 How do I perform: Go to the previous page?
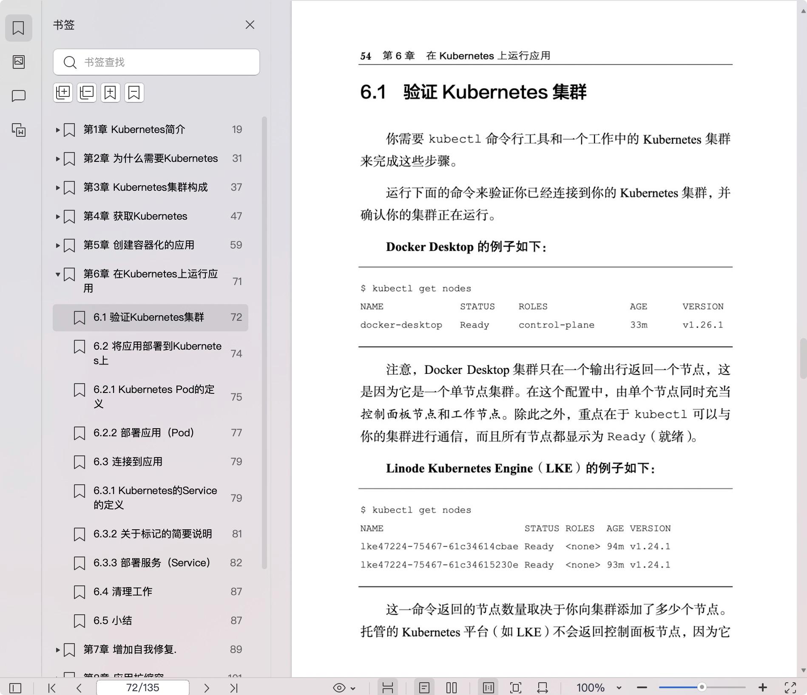tap(79, 688)
